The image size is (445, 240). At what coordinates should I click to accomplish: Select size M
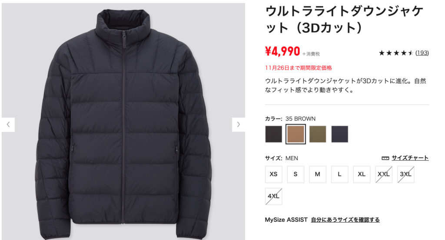[x=318, y=174]
